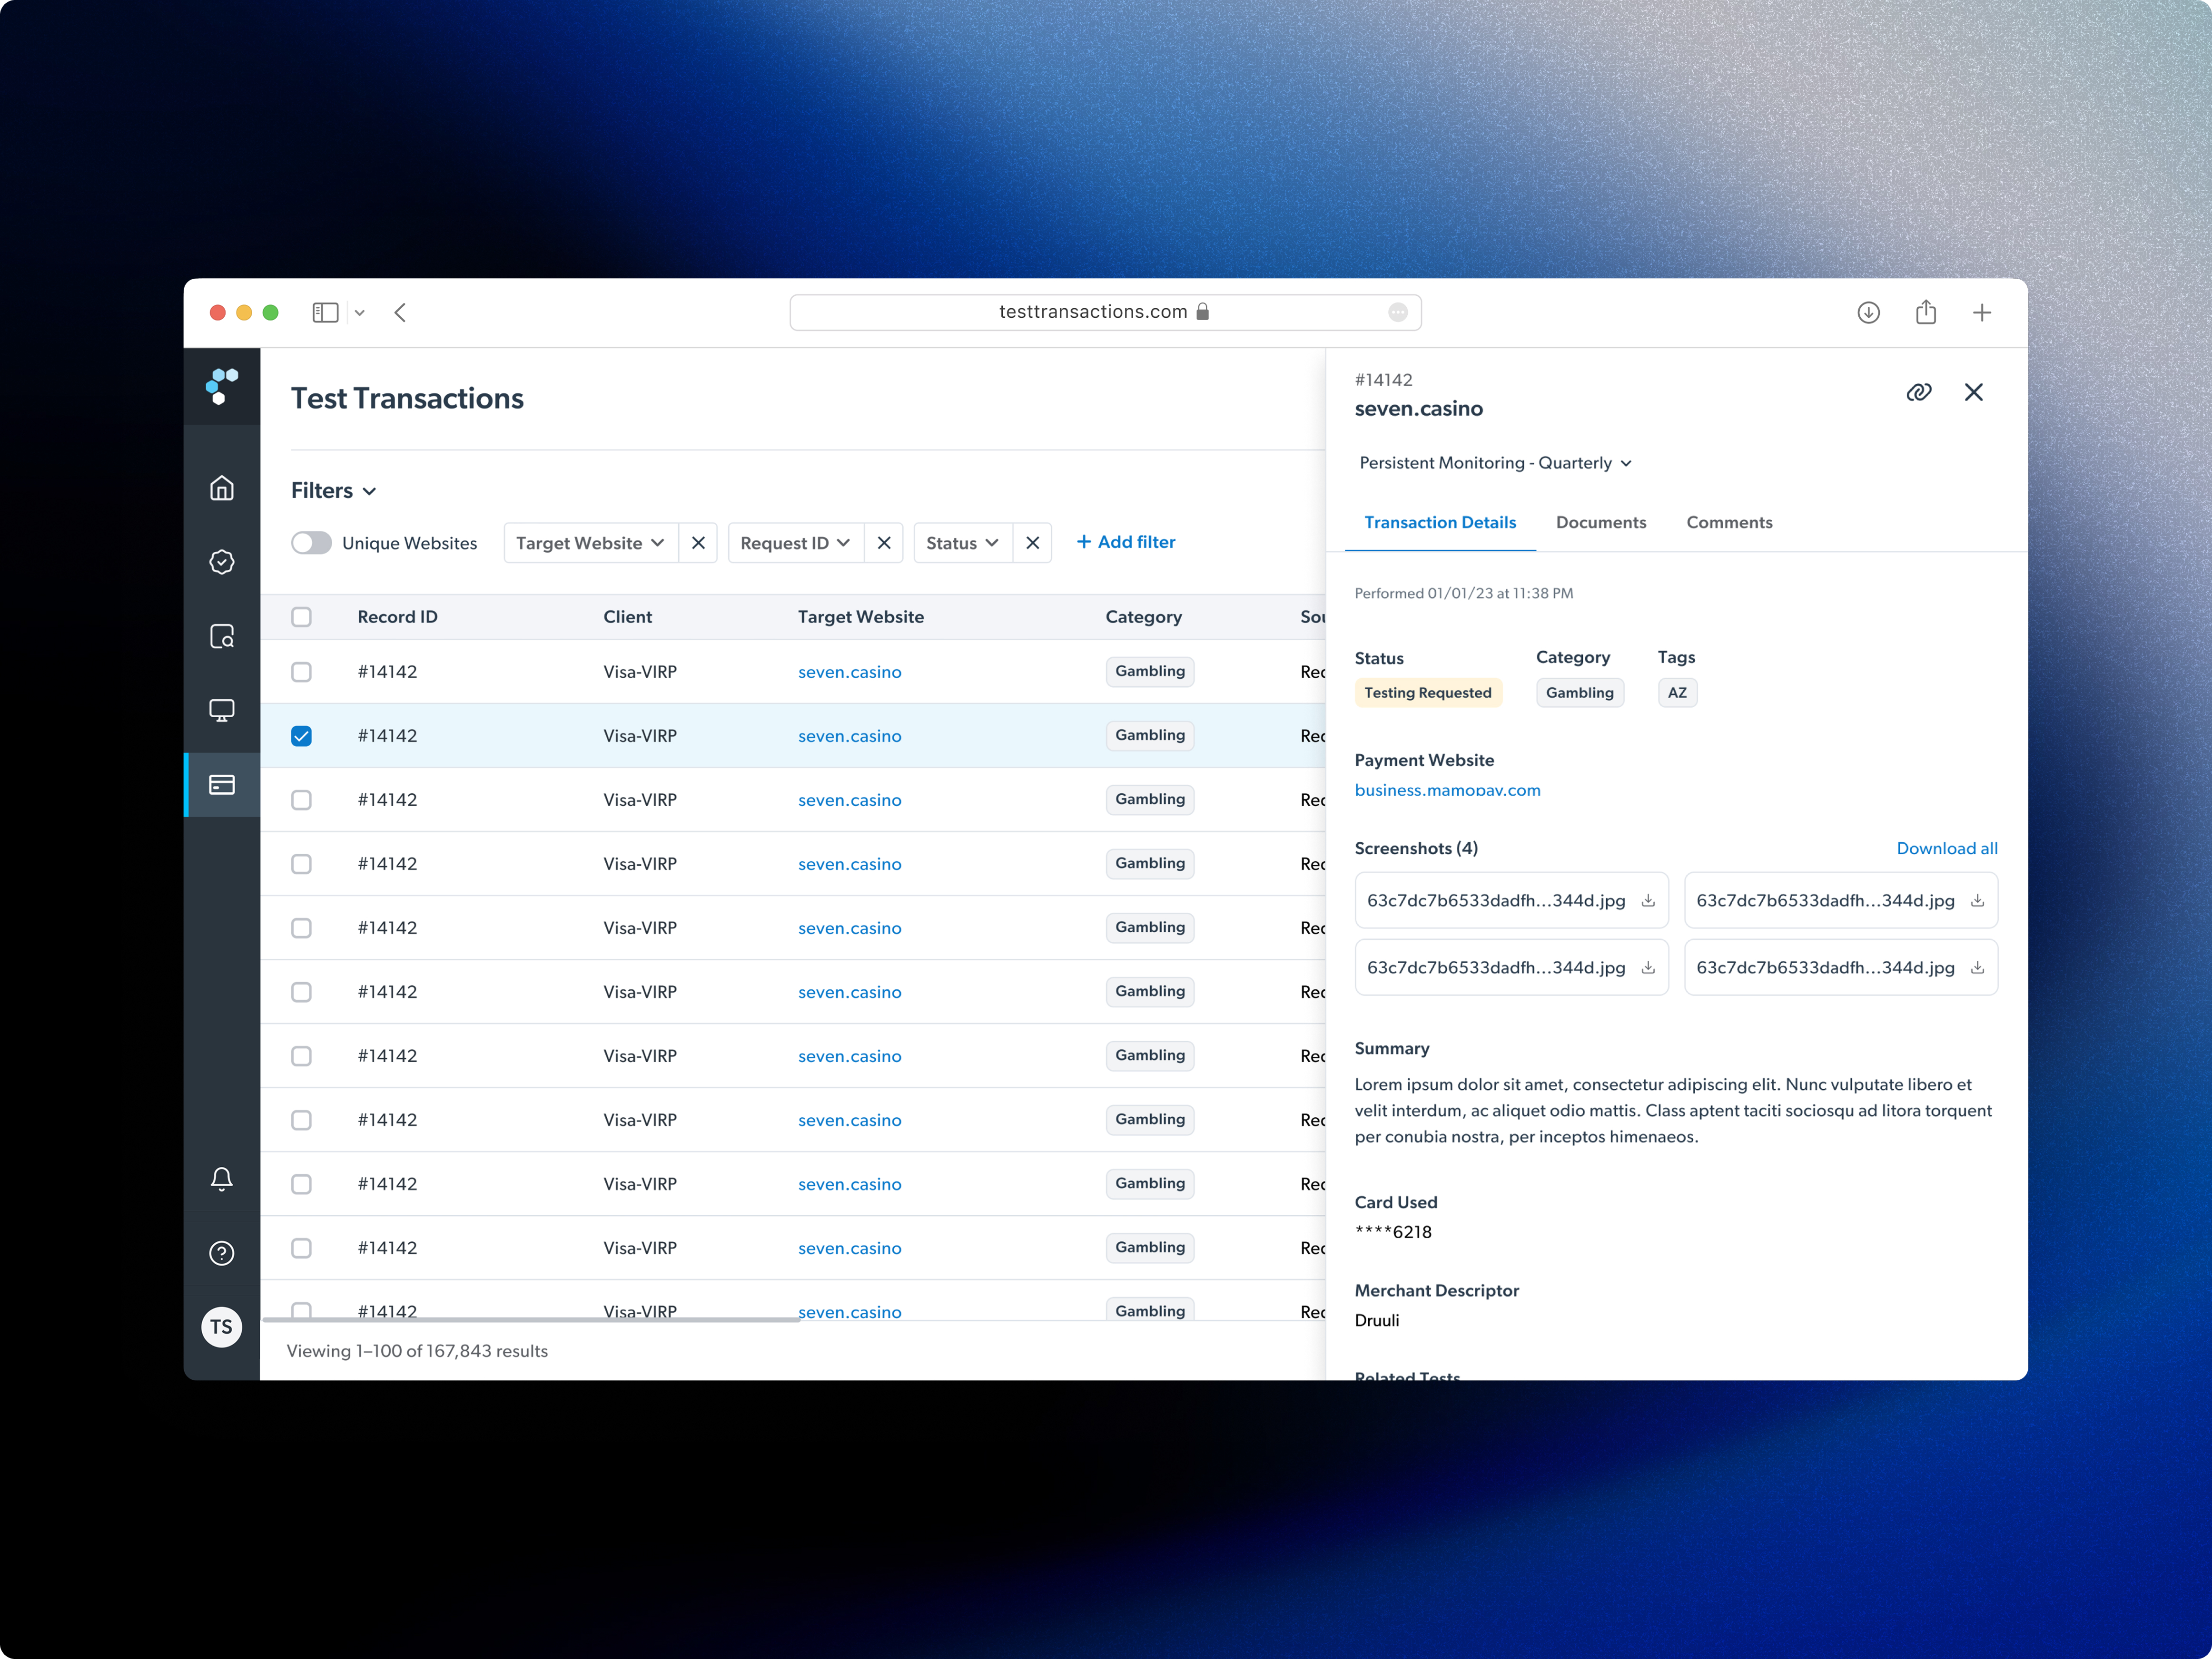The image size is (2212, 1659).
Task: Download the first screenshot file
Action: pyautogui.click(x=1648, y=900)
